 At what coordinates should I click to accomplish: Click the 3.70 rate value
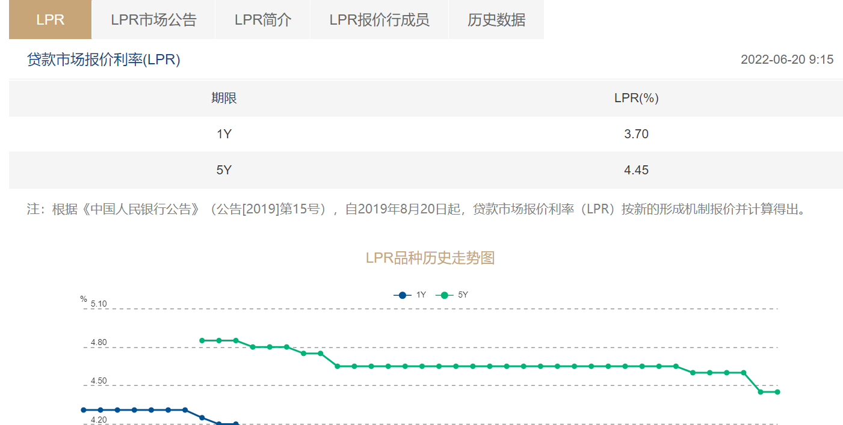point(636,134)
